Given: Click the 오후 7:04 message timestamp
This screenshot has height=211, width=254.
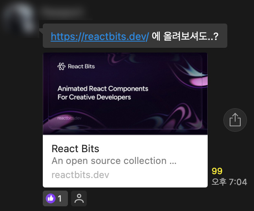Looking at the screenshot, I should [x=229, y=182].
